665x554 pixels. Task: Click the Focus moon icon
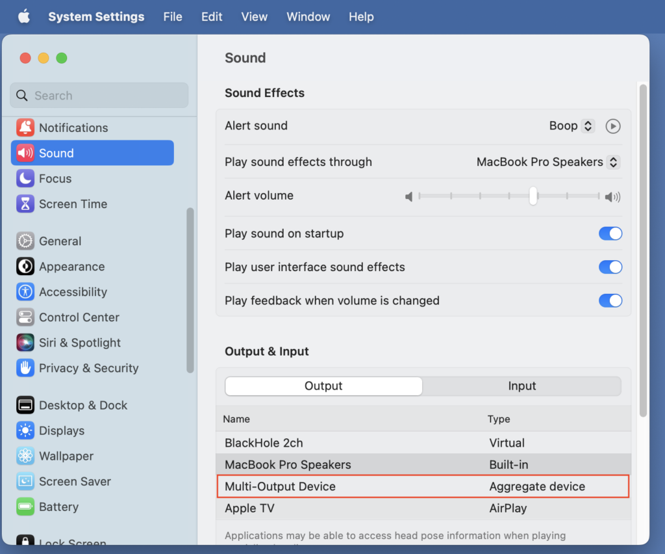pos(25,178)
